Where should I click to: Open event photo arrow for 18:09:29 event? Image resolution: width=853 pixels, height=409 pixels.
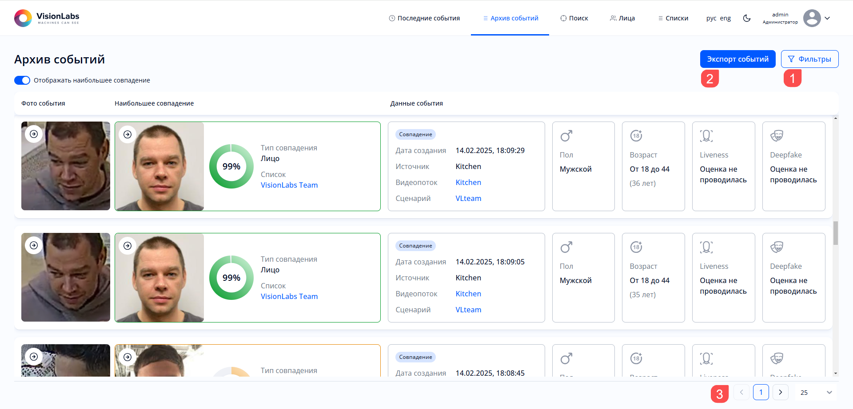[x=34, y=134]
